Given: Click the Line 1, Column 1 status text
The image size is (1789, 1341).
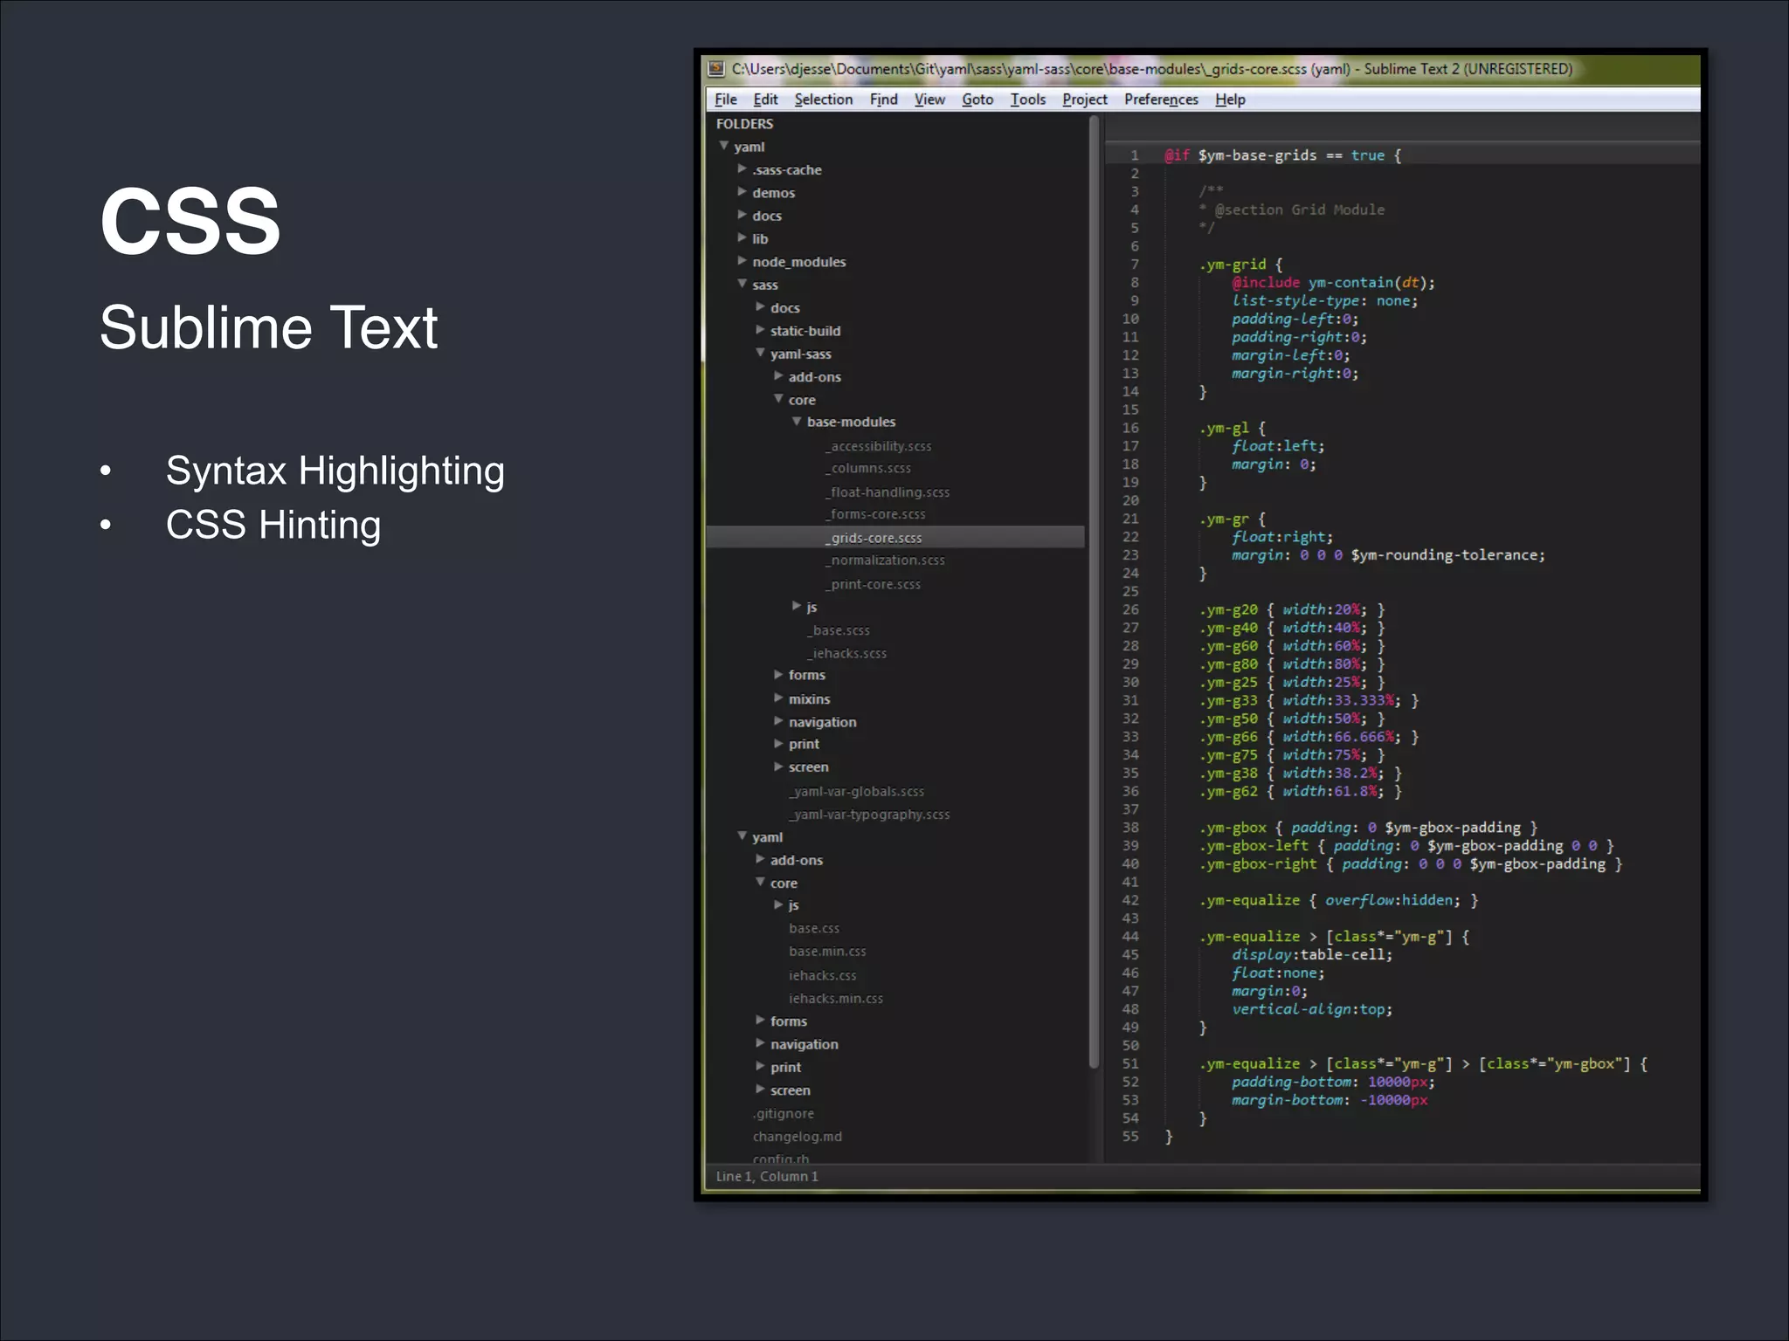Looking at the screenshot, I should 767,1176.
